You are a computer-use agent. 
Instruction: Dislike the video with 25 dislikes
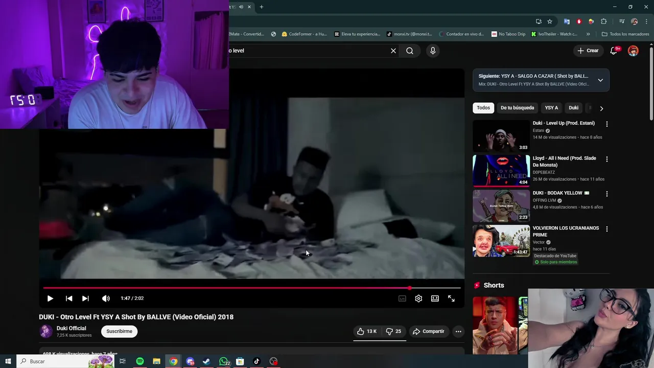pos(393,331)
